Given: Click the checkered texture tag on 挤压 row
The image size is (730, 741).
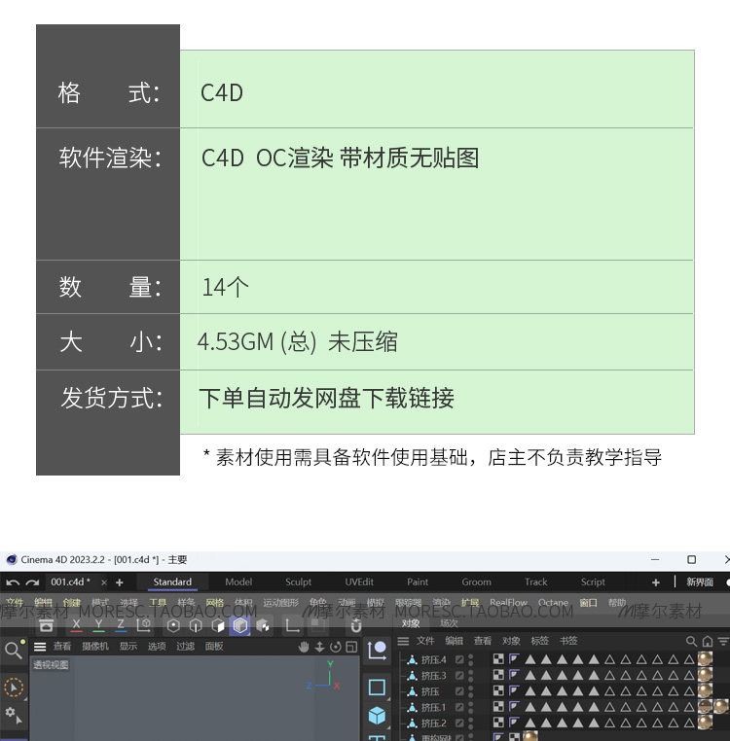Looking at the screenshot, I should coord(498,690).
